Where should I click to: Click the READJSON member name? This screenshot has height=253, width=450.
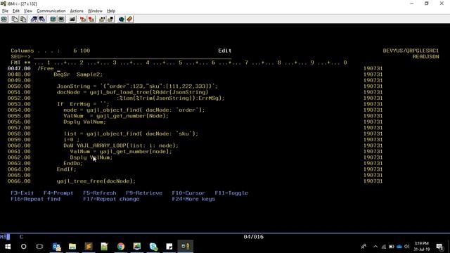pyautogui.click(x=425, y=57)
